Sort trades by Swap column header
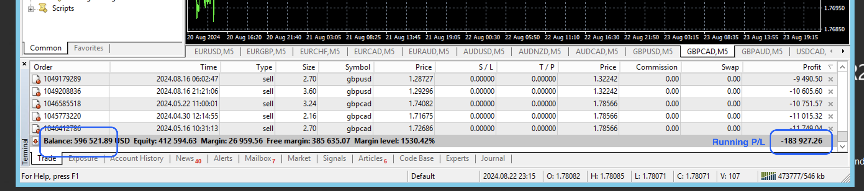Image resolution: width=864 pixels, height=191 pixels. click(712, 67)
